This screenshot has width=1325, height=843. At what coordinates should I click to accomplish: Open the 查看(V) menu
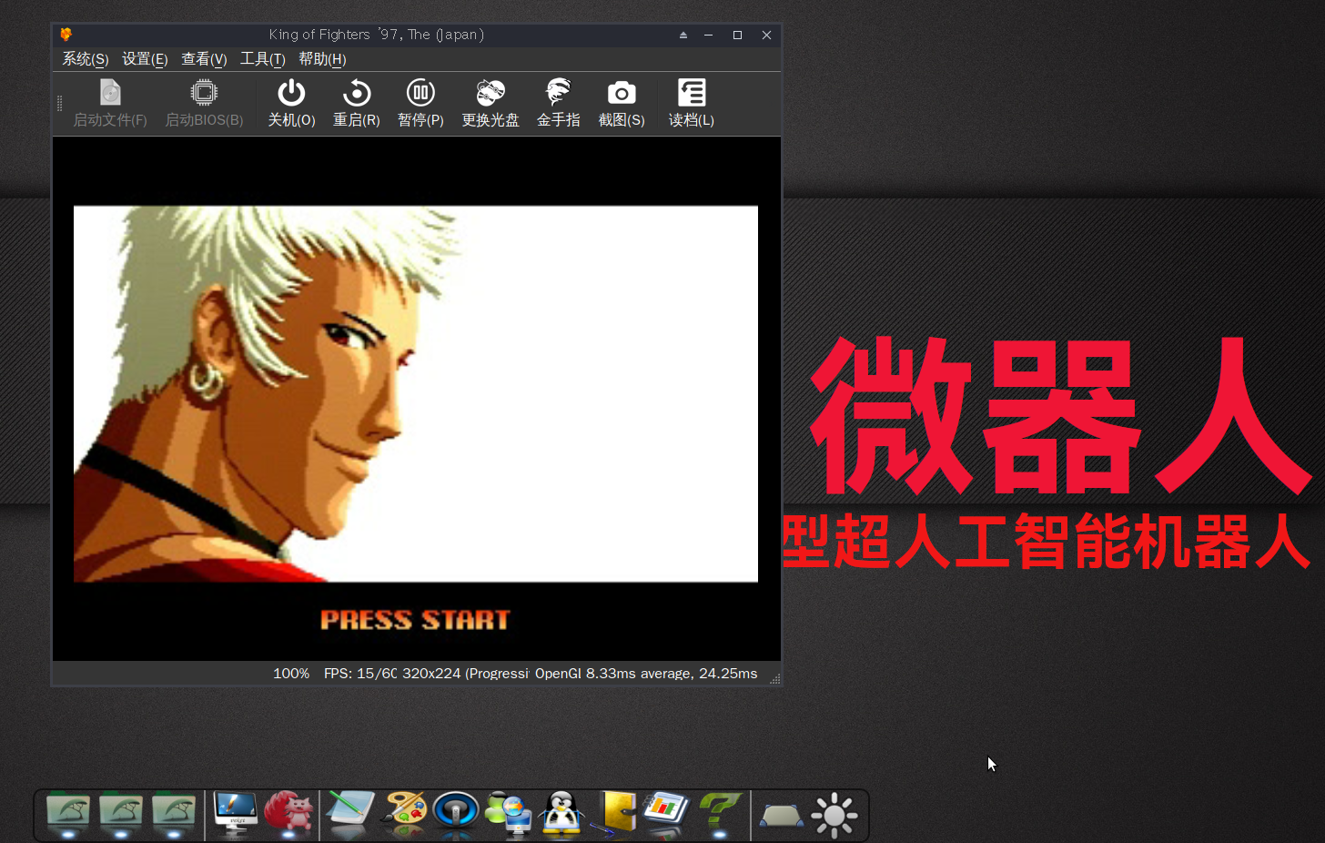[x=204, y=59]
